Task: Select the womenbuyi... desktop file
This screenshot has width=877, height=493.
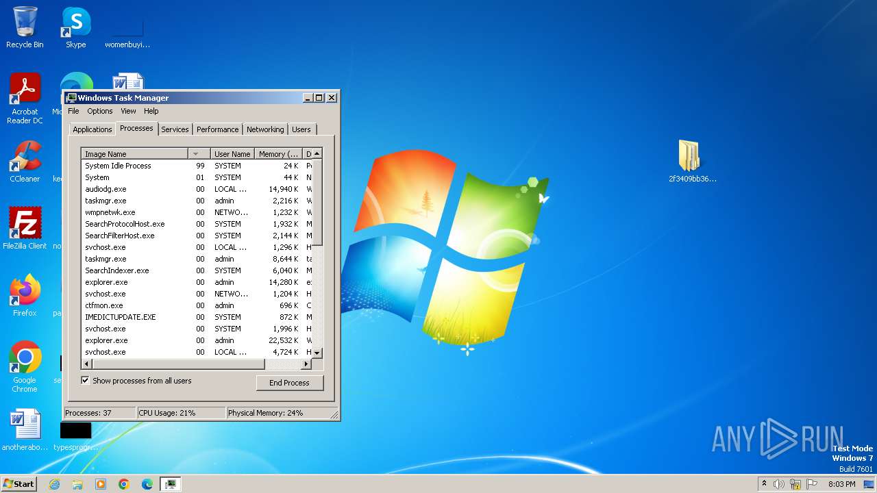Action: pos(127,31)
